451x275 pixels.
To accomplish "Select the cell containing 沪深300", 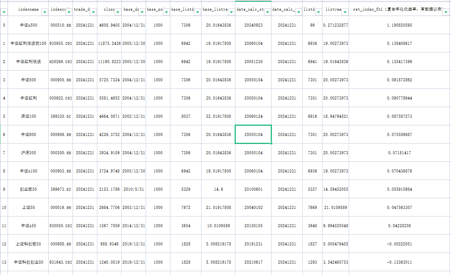I will click(x=28, y=153).
